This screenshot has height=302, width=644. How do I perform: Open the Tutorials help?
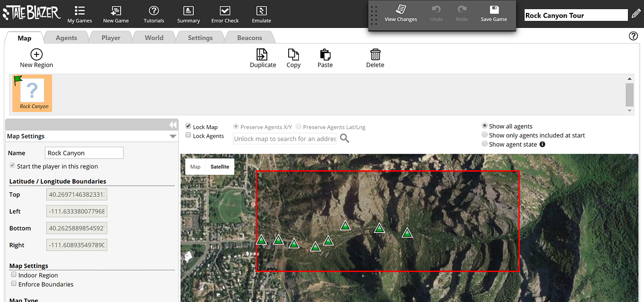[154, 14]
